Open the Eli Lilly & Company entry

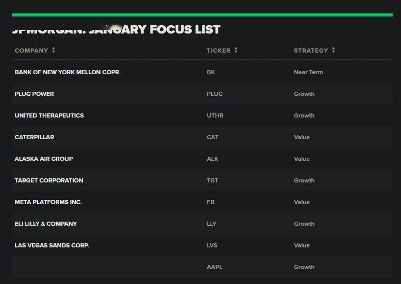click(46, 224)
